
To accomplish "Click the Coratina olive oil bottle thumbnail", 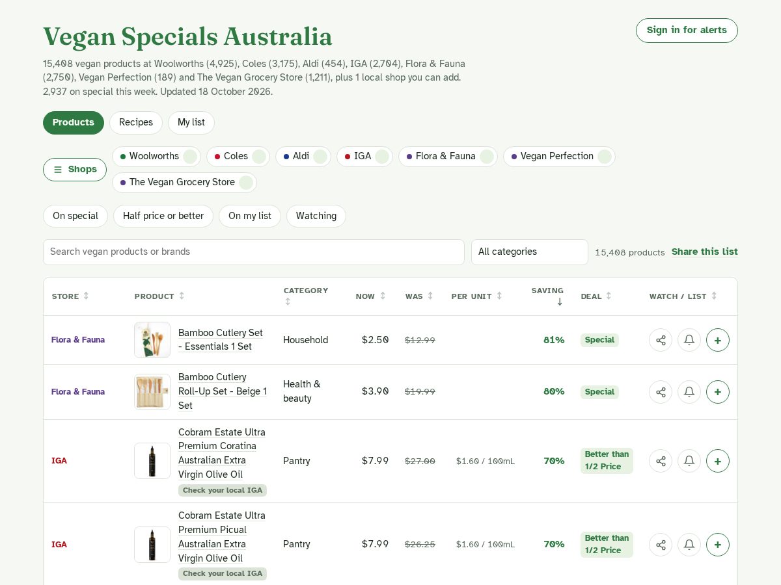I will 152,461.
